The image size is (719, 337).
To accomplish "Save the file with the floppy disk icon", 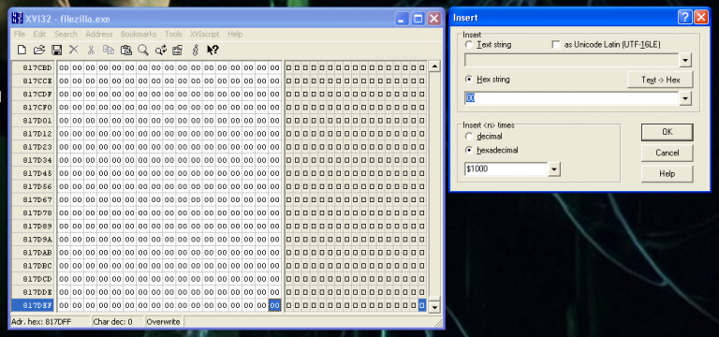I will (x=56, y=50).
